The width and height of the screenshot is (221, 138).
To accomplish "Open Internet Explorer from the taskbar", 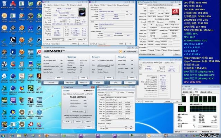I will coord(12,136).
